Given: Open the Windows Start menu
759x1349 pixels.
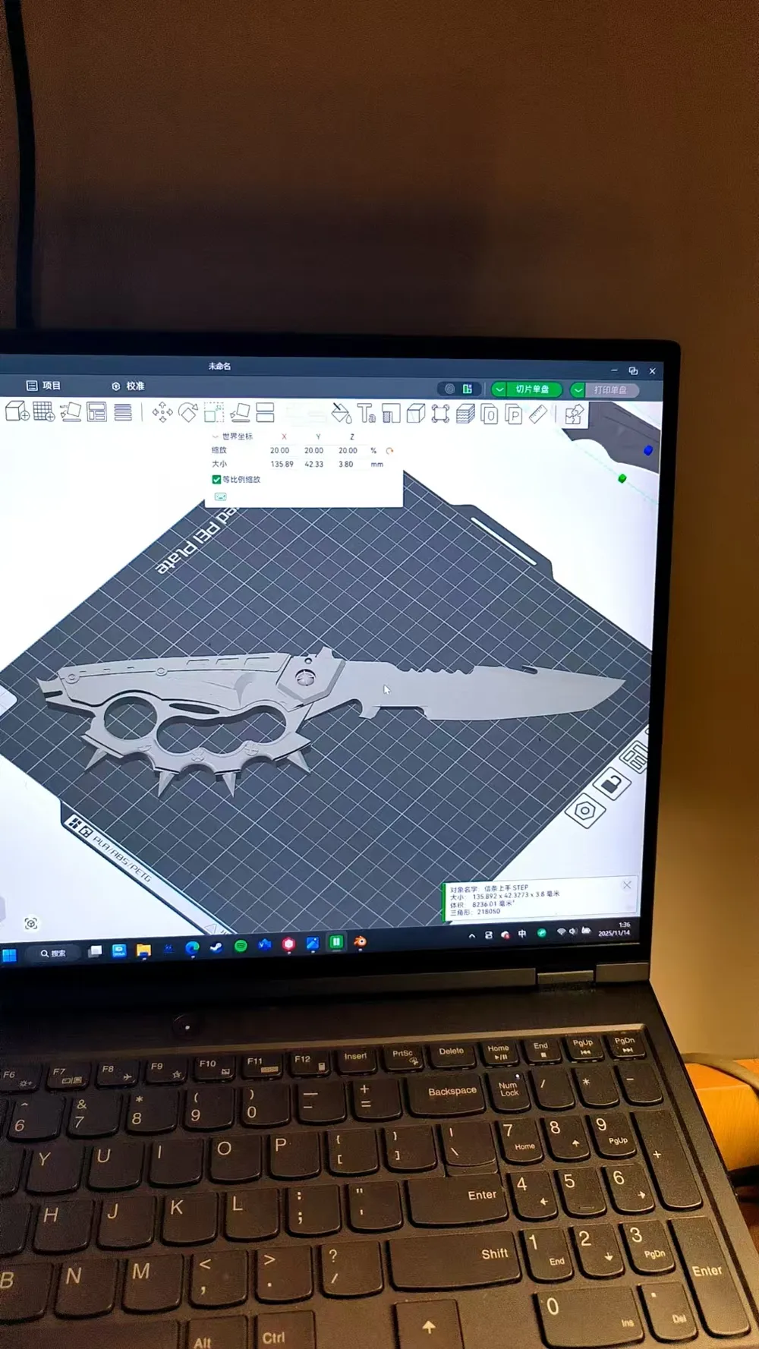Looking at the screenshot, I should tap(9, 955).
